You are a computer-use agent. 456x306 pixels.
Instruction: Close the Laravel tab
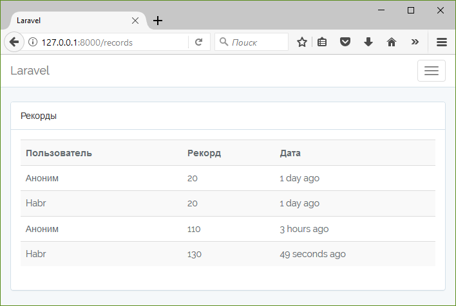pos(135,21)
